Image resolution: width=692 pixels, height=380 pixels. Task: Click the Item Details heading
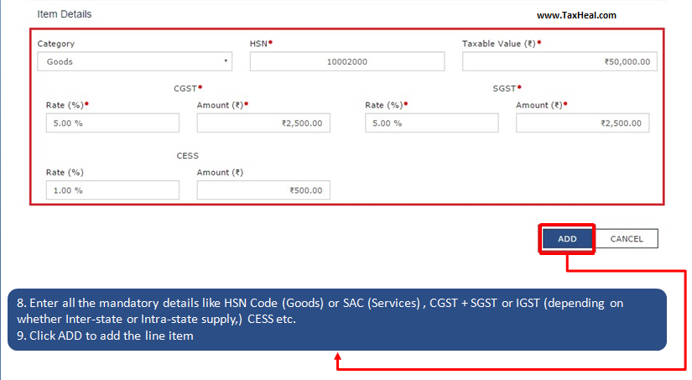65,14
